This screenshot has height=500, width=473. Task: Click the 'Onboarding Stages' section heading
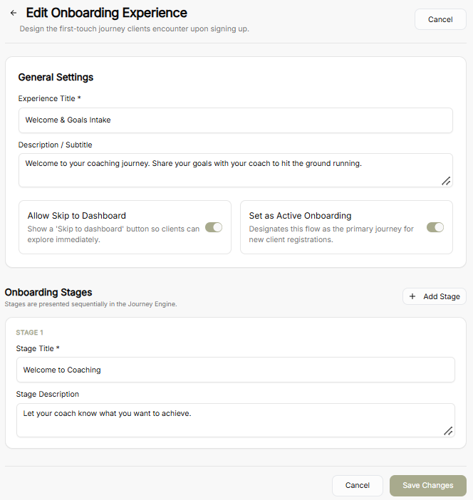click(x=48, y=292)
